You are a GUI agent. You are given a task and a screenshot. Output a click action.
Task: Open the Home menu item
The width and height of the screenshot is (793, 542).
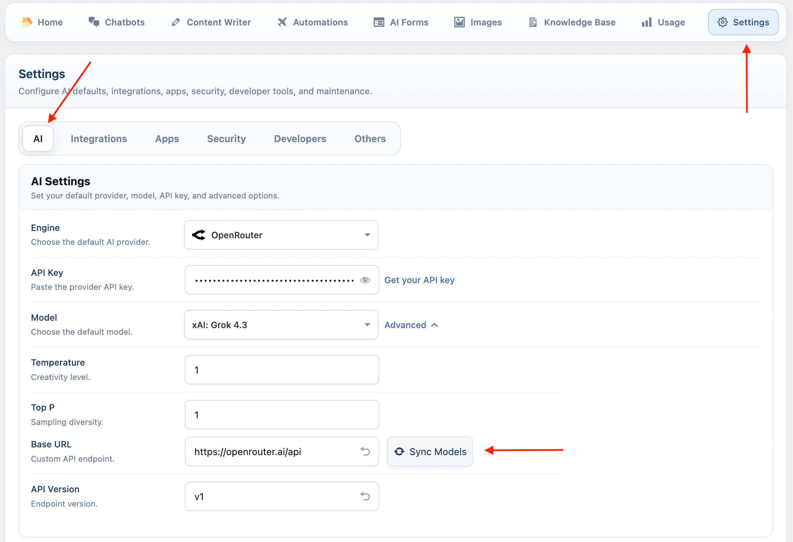42,22
